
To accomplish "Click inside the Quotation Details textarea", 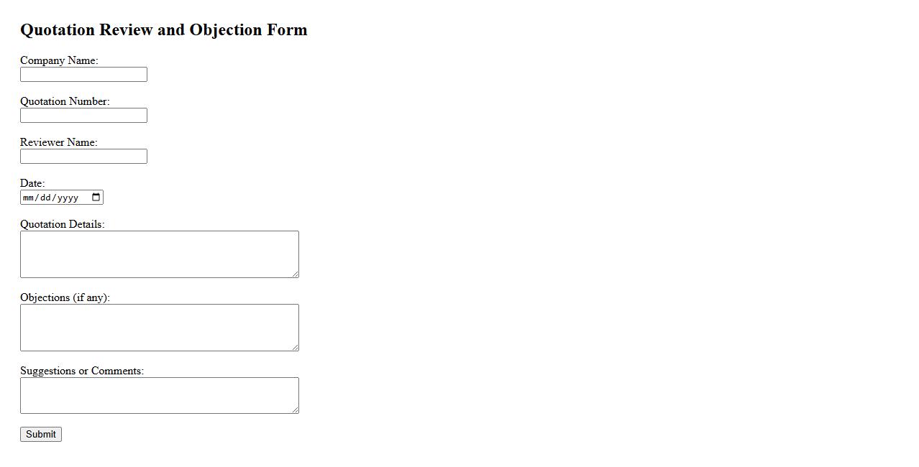I will click(x=159, y=254).
